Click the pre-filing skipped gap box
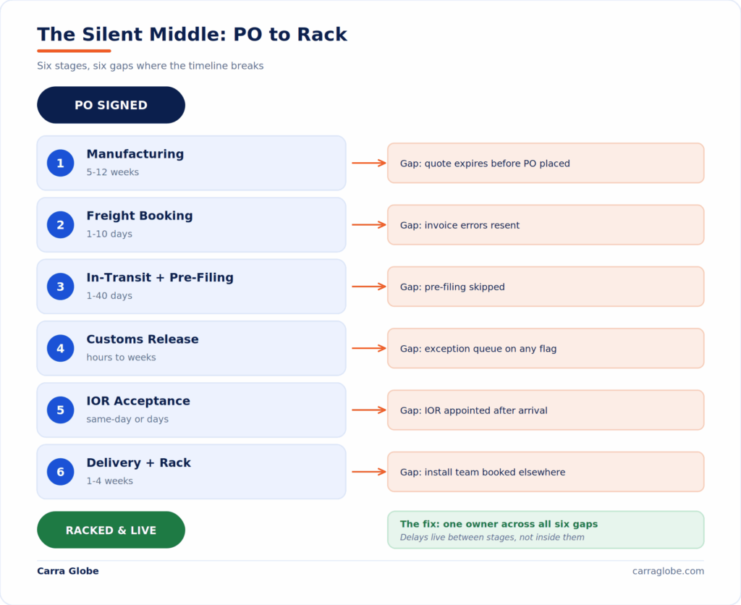The width and height of the screenshot is (741, 605). tap(546, 287)
